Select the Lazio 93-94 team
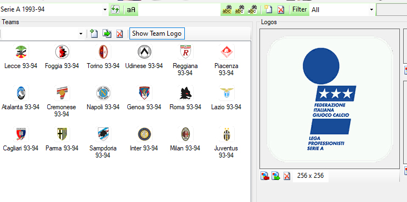This screenshot has width=407, height=202. point(227,98)
